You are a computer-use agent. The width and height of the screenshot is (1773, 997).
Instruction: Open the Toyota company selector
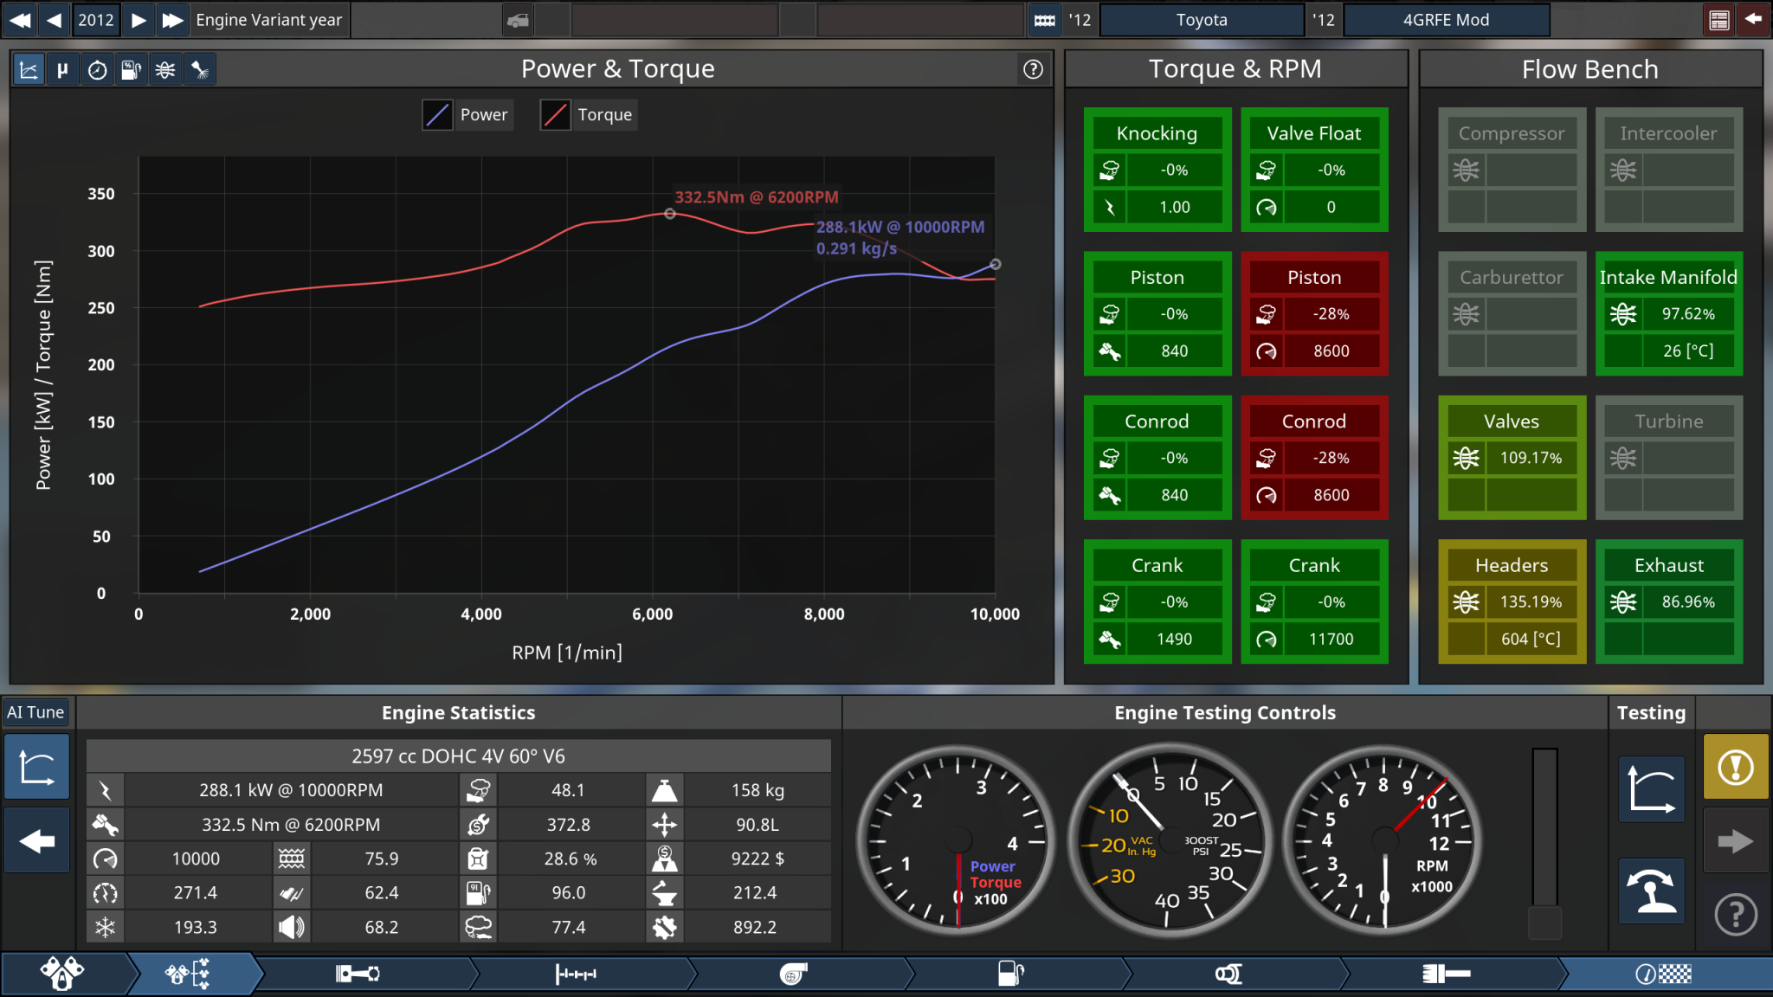pos(1201,20)
